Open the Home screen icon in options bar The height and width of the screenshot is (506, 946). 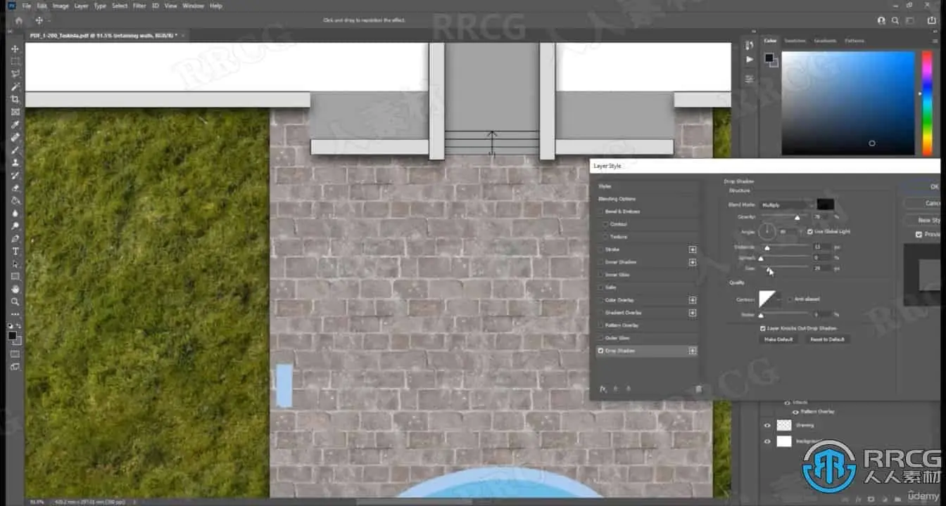[19, 20]
